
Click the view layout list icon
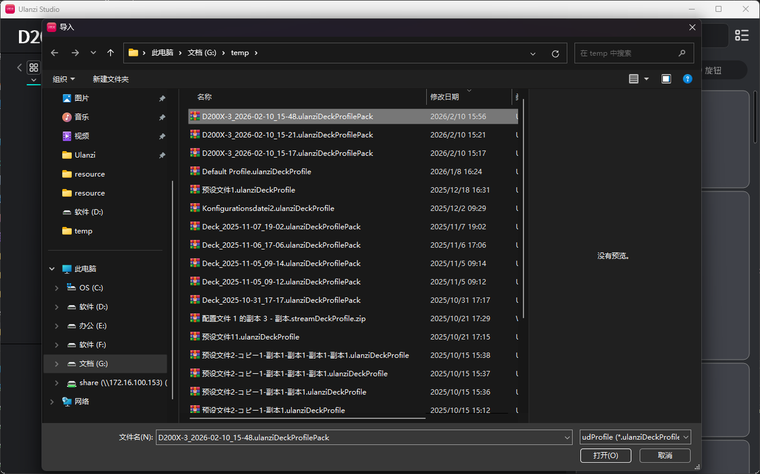[634, 79]
